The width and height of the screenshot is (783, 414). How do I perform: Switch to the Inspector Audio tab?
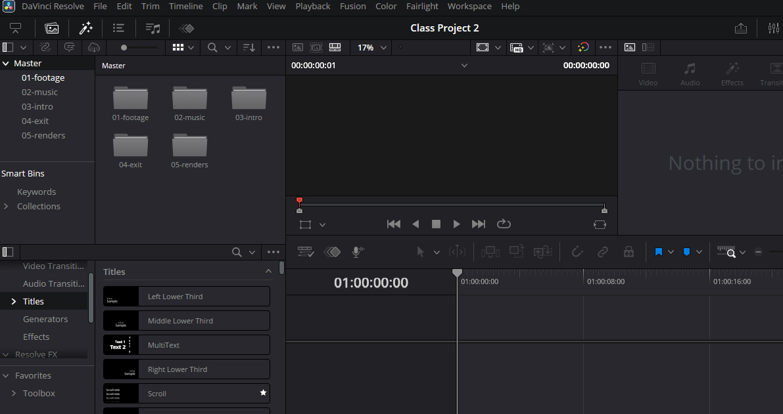(x=690, y=74)
